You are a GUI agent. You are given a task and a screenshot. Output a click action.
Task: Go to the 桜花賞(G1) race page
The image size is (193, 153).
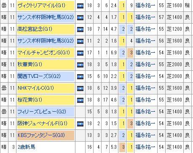tap(30, 100)
